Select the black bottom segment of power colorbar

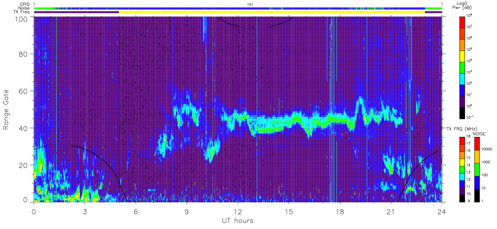click(x=462, y=112)
